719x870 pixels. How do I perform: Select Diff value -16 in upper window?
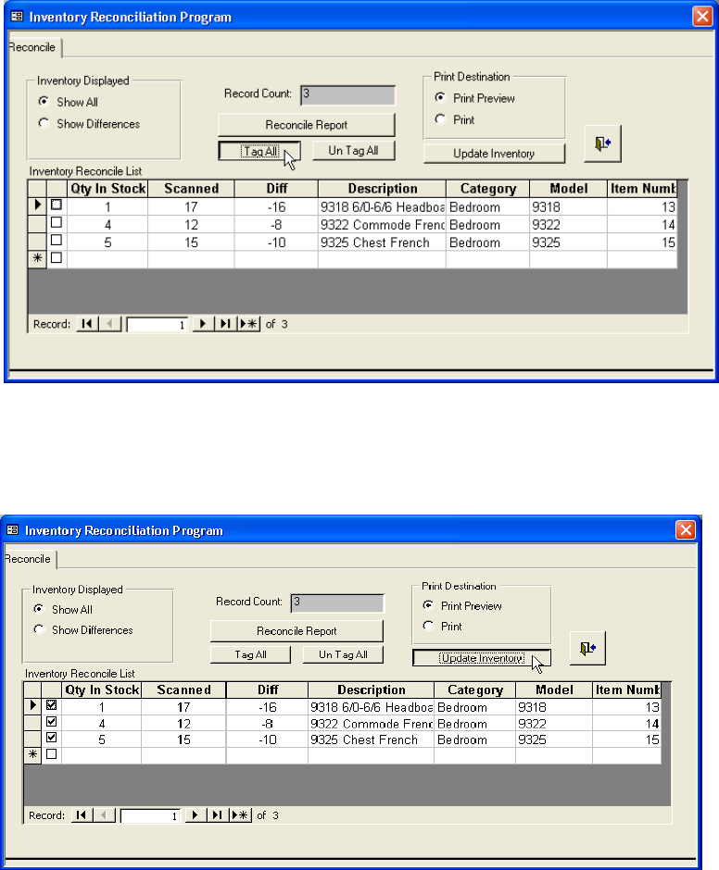276,207
